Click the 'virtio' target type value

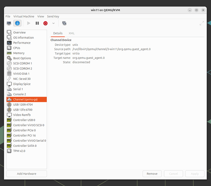(76, 53)
